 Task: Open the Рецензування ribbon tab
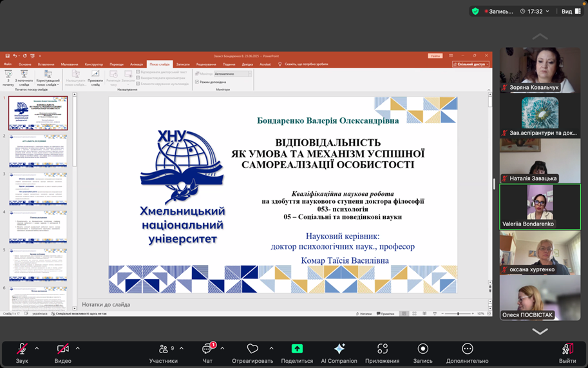(x=206, y=64)
